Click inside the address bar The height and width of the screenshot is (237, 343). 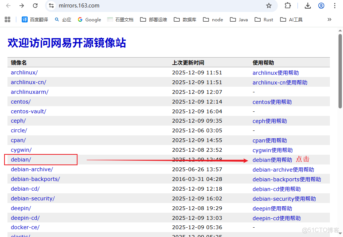click(x=112, y=6)
